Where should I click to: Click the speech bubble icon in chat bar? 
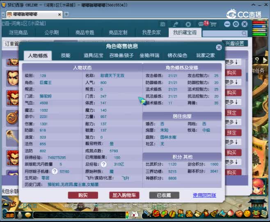28,215
